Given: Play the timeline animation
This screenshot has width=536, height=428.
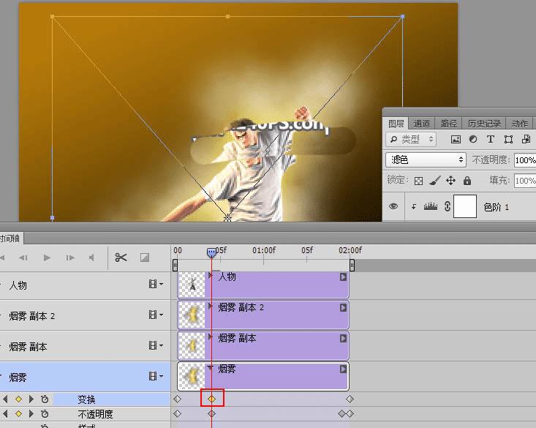Looking at the screenshot, I should click(48, 258).
